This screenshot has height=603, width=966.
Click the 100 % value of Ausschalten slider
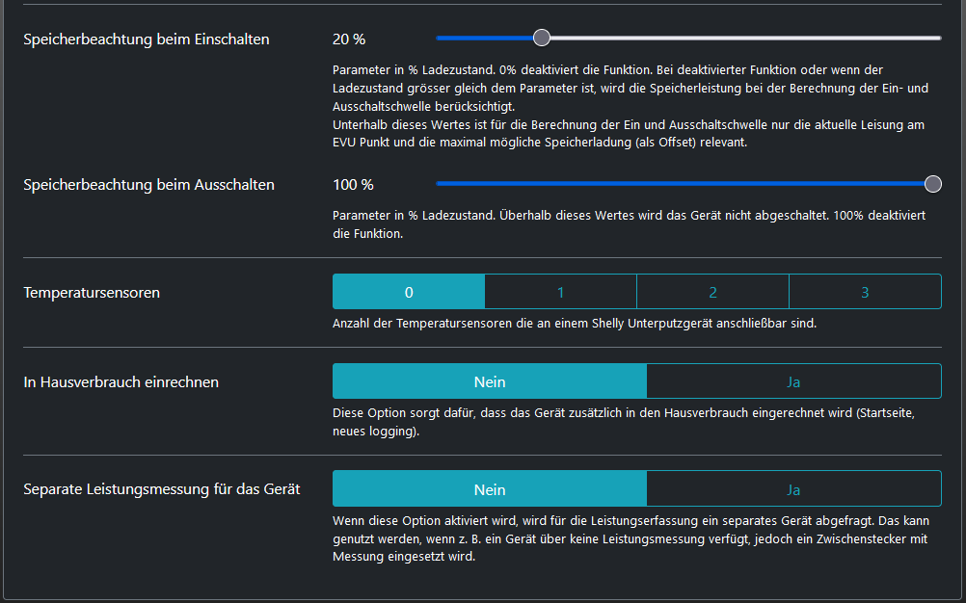click(353, 185)
